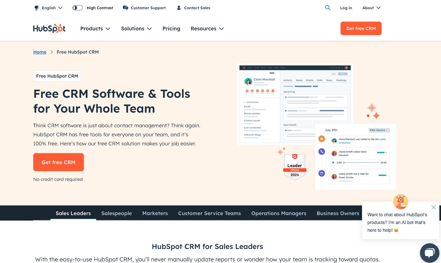The image size is (441, 263).
Task: Expand the English language dropdown
Action: click(x=52, y=8)
